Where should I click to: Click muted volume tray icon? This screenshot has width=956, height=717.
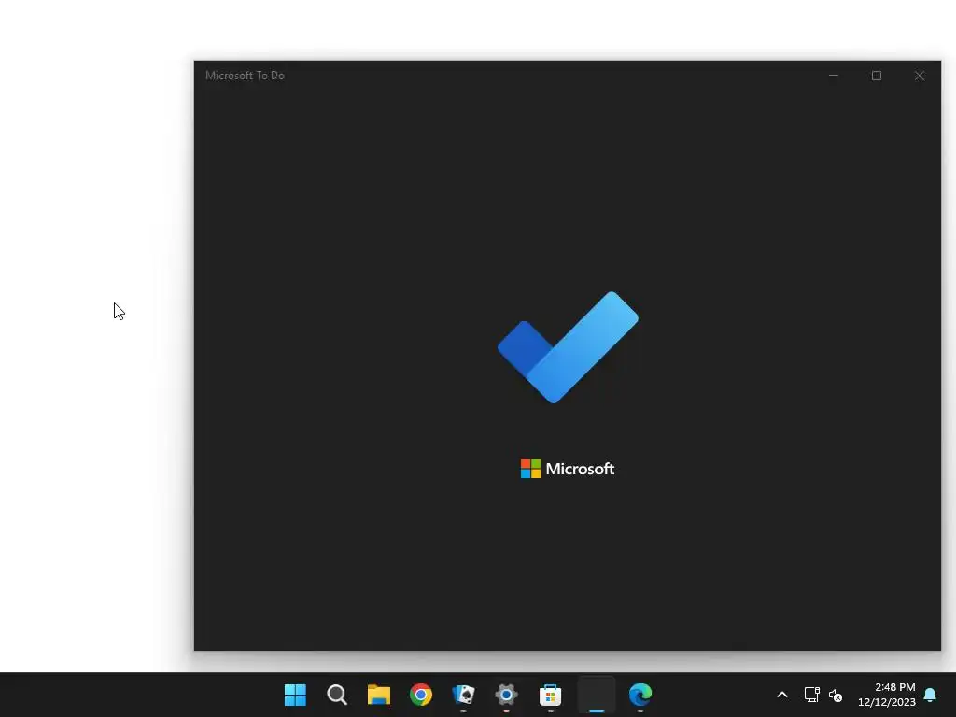tap(836, 695)
